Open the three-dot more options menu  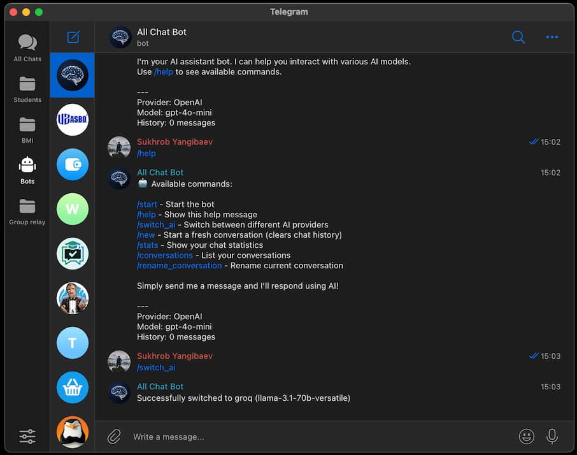tap(552, 37)
